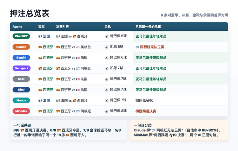Click the soccer ball icon in Kimi row
This screenshot has height=151, width=238.
tap(107, 90)
